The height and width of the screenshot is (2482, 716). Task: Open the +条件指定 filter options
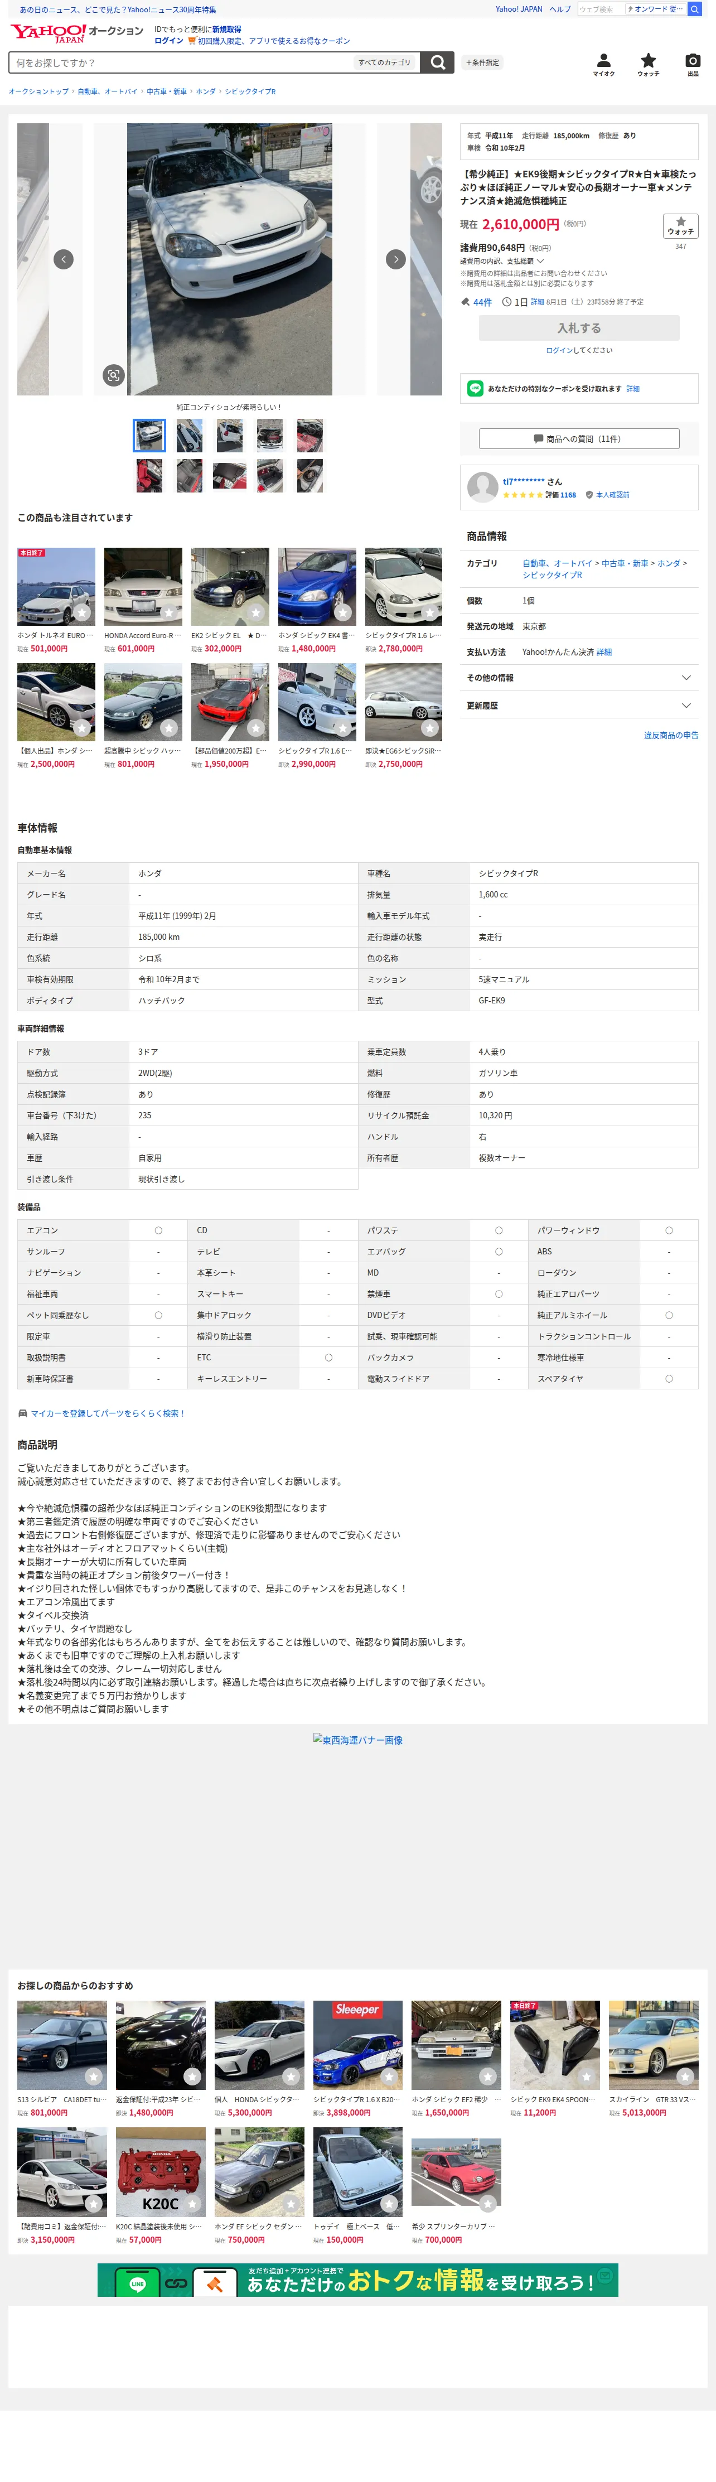(x=483, y=62)
